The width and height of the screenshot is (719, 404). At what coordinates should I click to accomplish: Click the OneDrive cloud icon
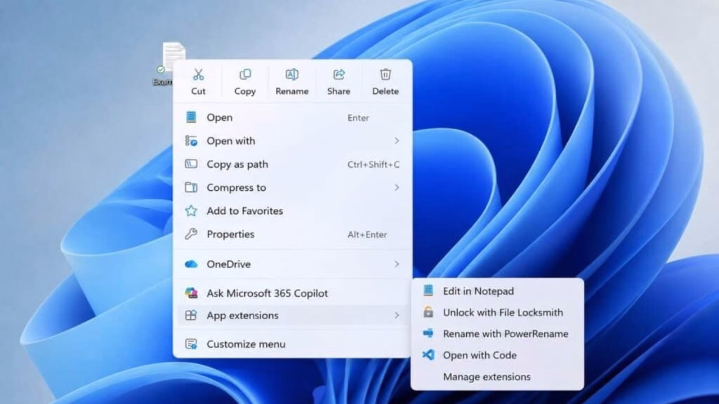[x=191, y=264]
